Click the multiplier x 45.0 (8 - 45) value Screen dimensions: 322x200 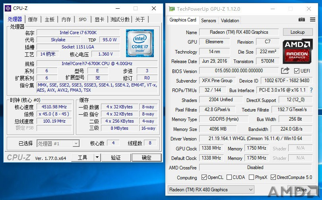pyautogui.click(x=54, y=114)
